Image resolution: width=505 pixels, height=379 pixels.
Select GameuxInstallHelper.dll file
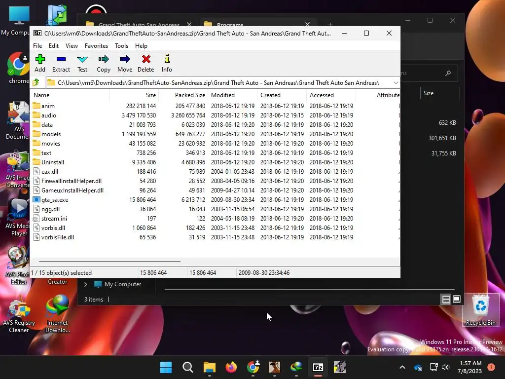tap(72, 190)
